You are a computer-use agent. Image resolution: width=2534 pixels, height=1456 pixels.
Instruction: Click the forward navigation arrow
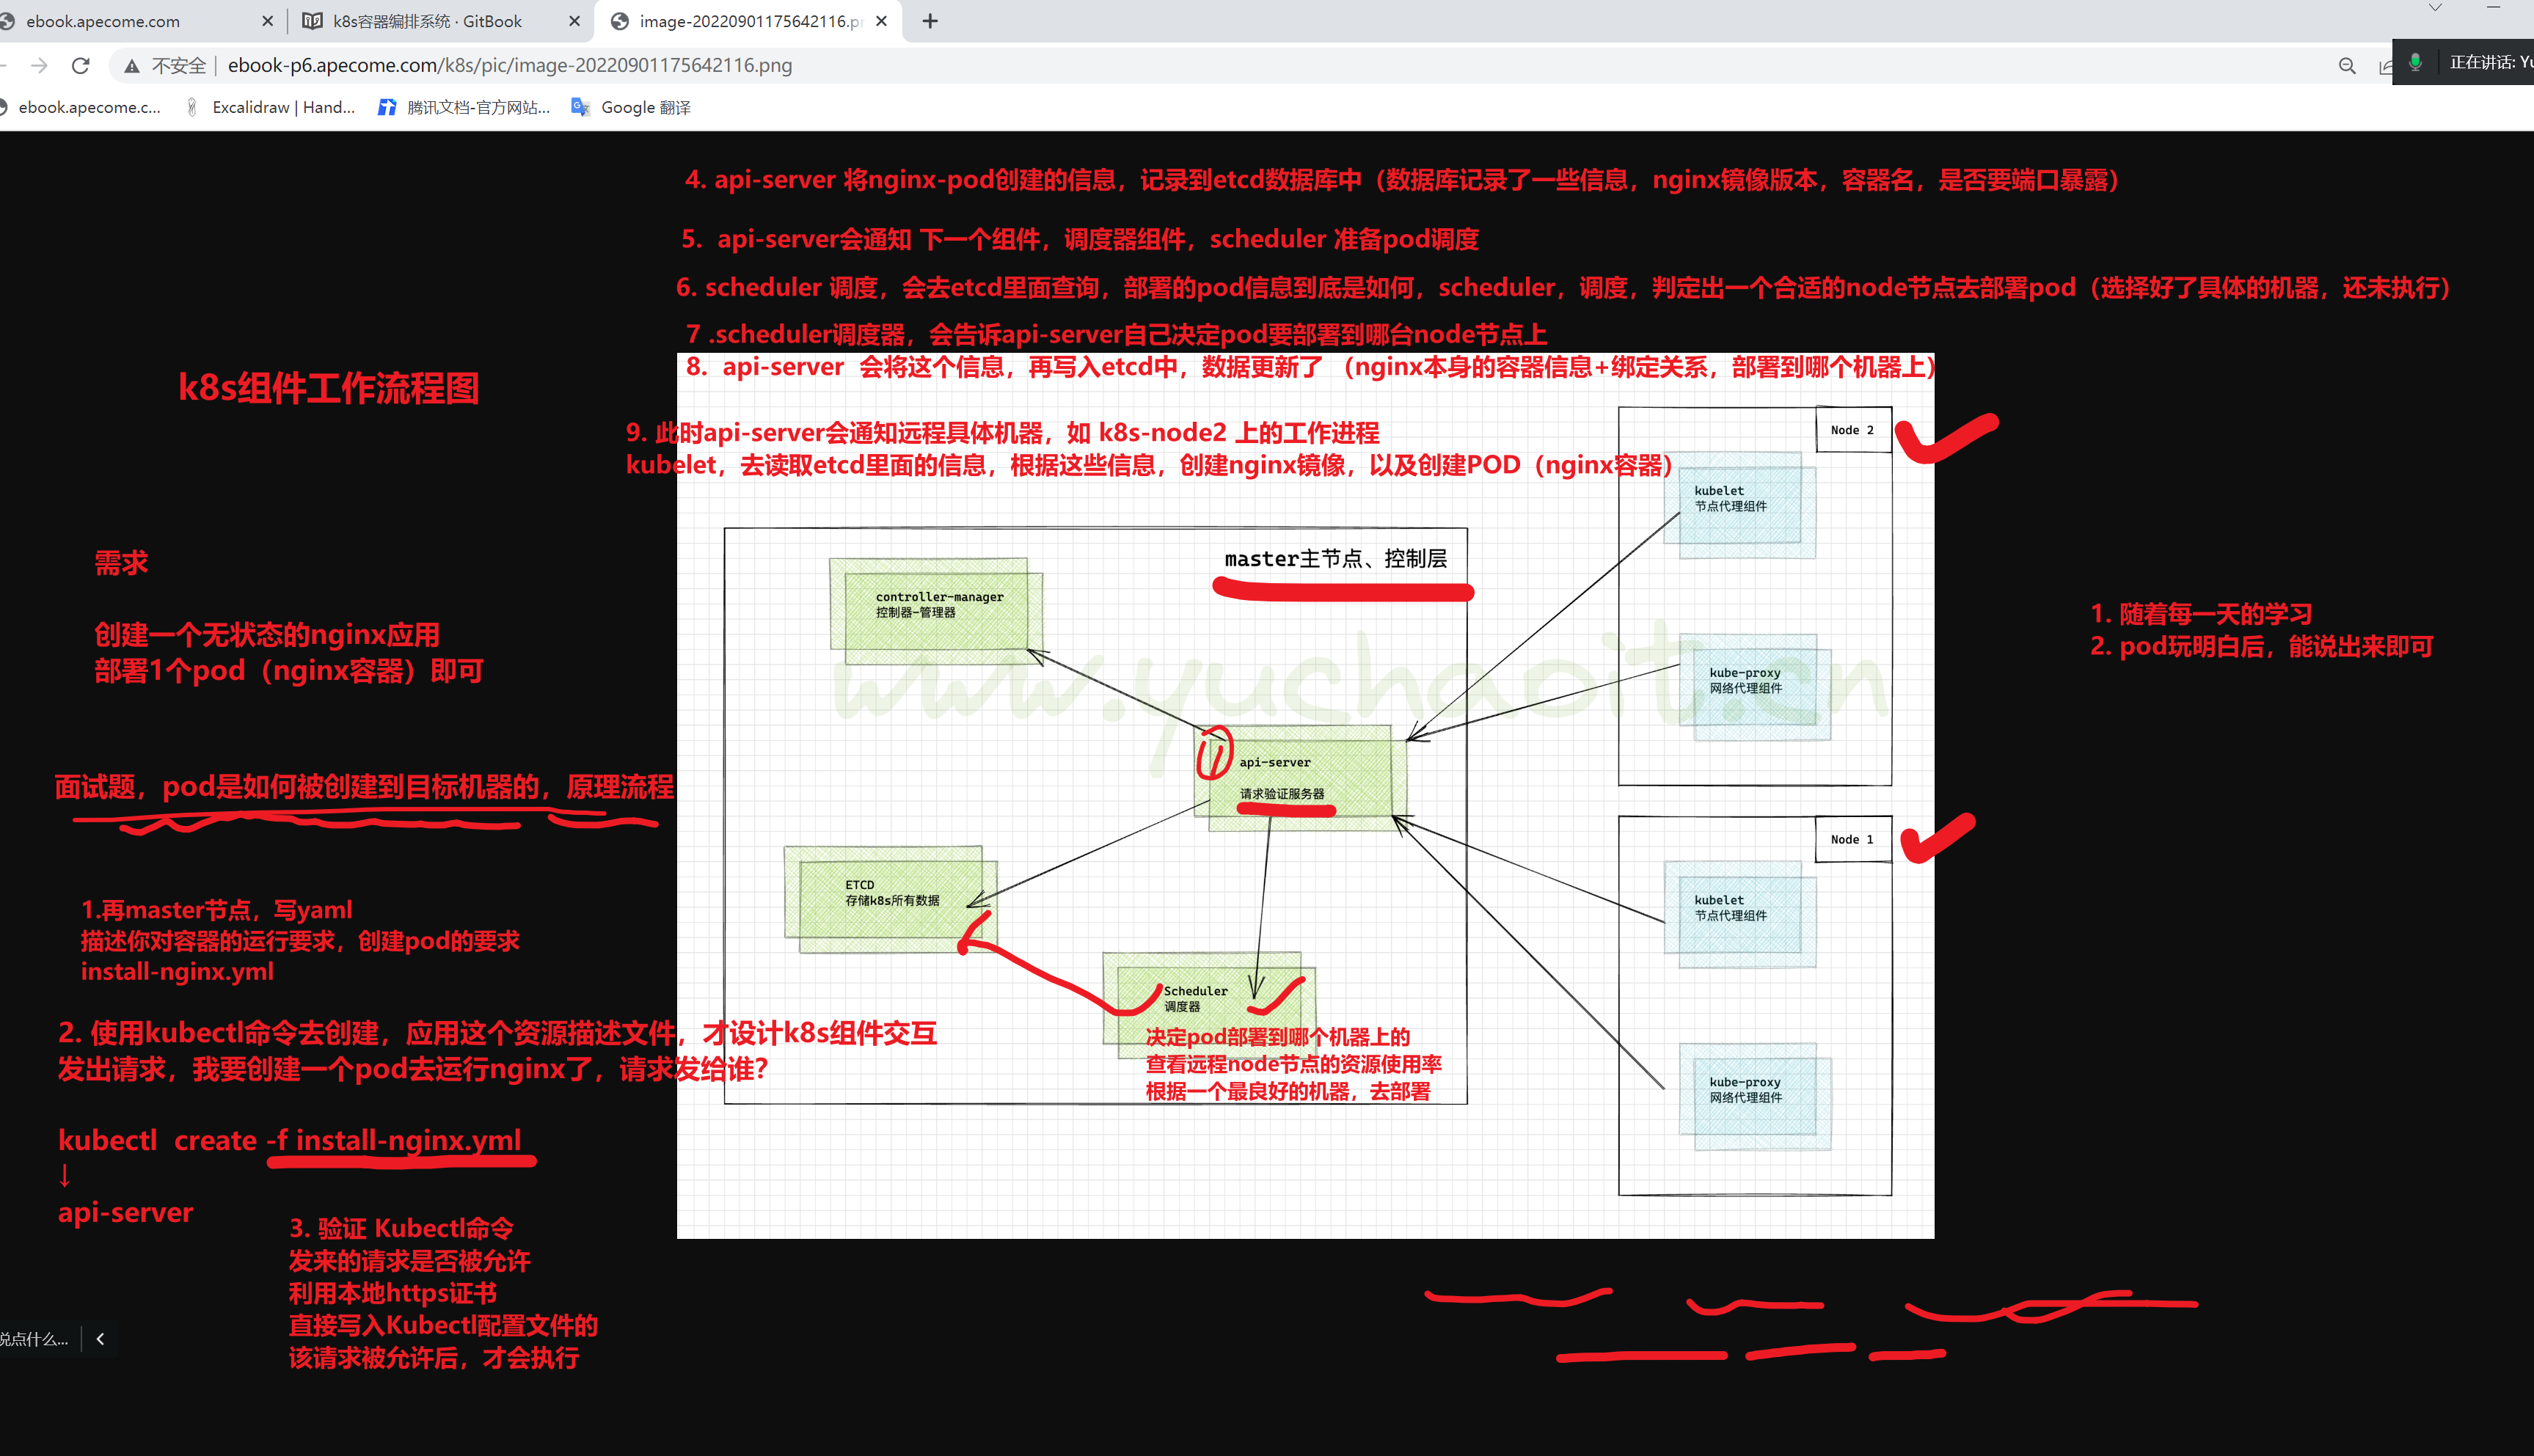39,66
